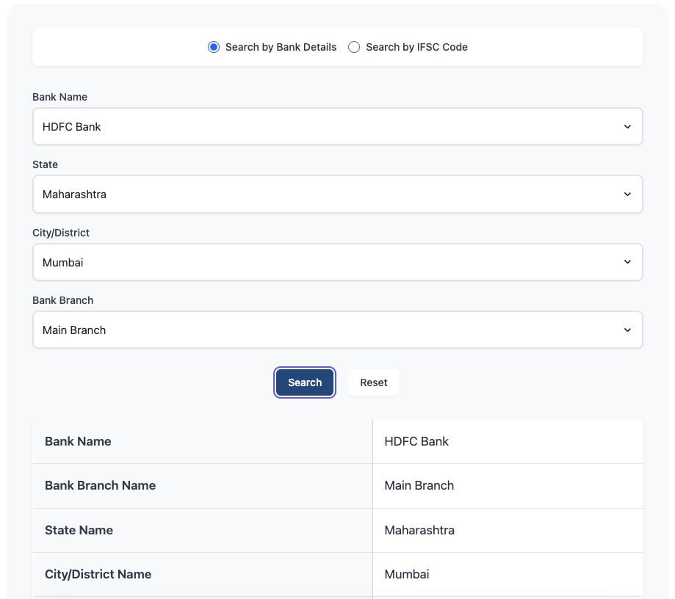The image size is (675, 599).
Task: Click the State field label above the dropdown
Action: click(x=45, y=164)
